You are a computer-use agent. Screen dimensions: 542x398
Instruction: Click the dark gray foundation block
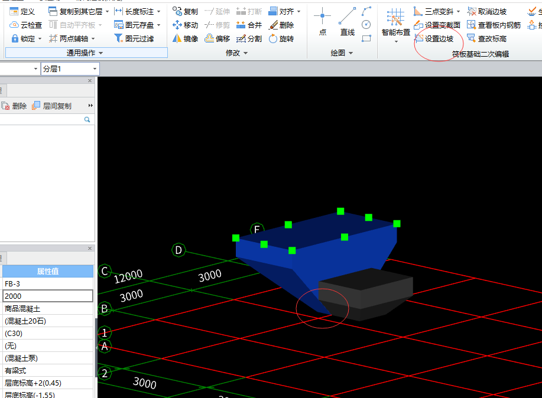click(365, 293)
